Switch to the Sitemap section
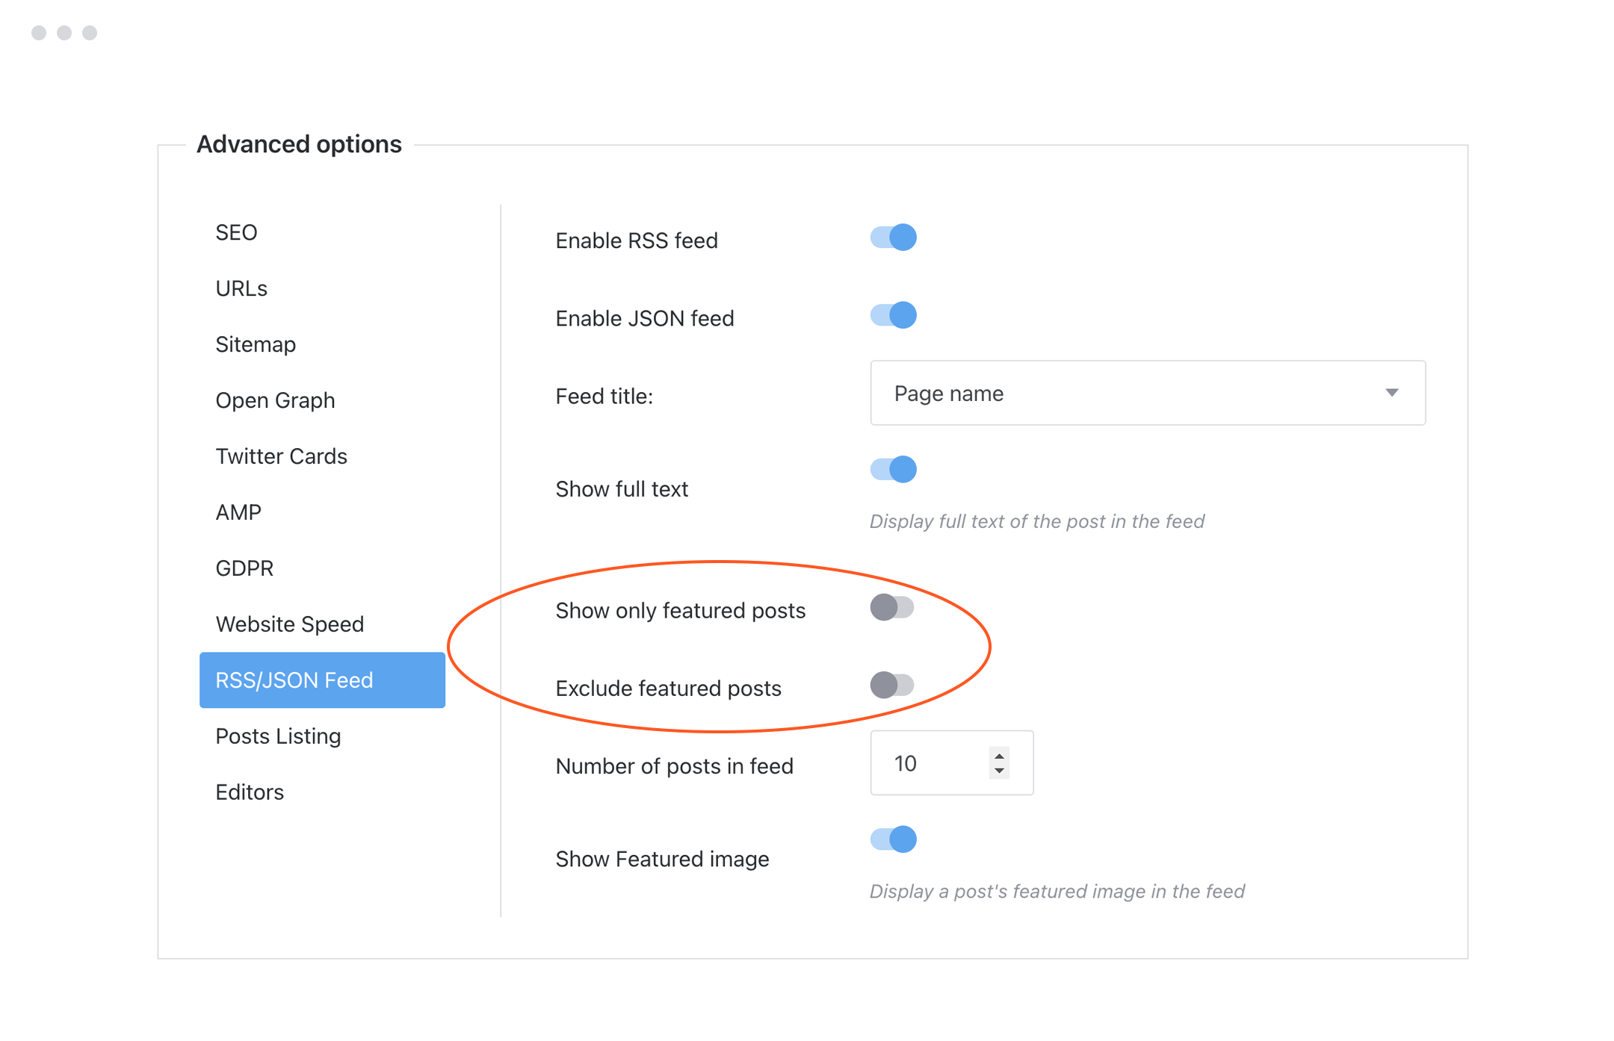This screenshot has height=1041, width=1614. 255,344
